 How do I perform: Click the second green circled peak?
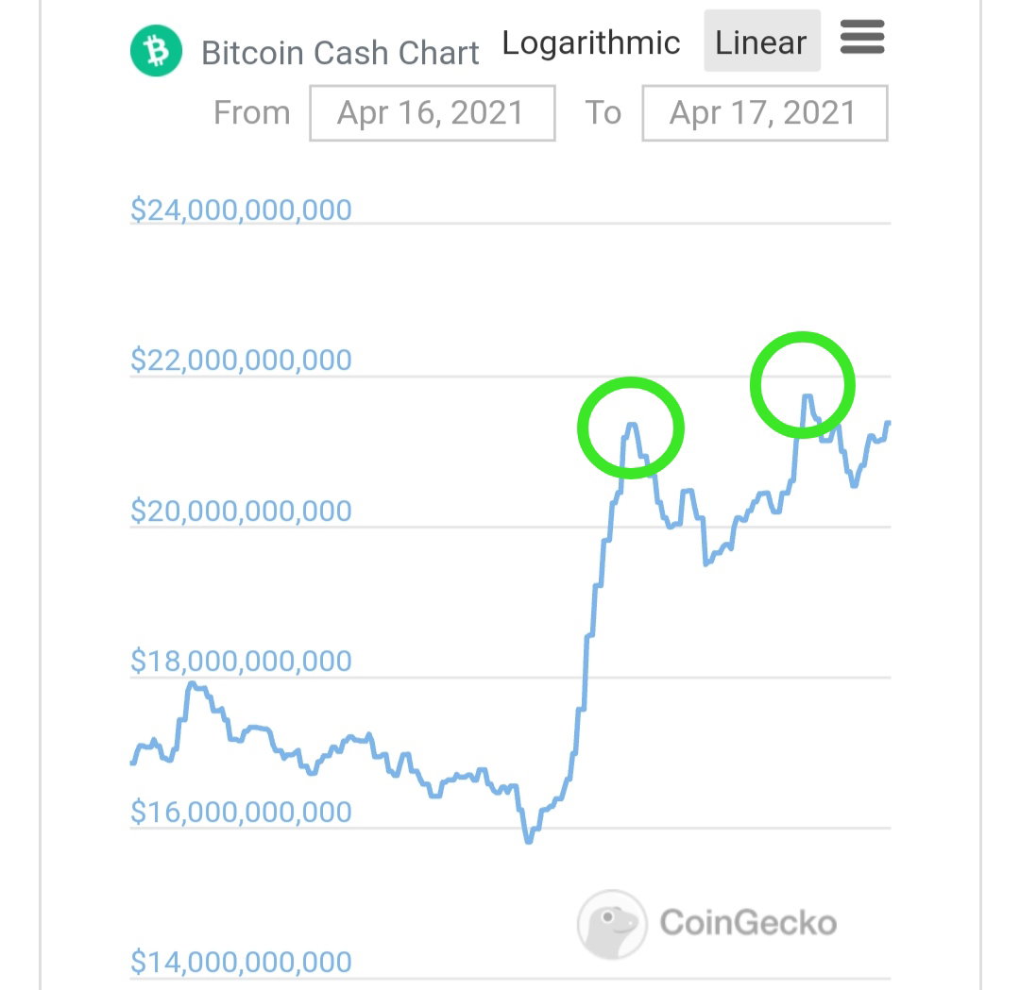[x=802, y=385]
